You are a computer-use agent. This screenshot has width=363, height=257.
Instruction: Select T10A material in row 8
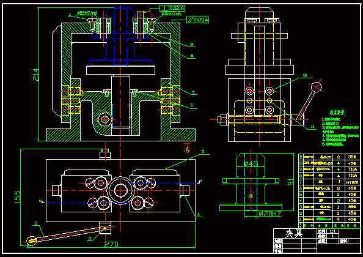coord(353,176)
